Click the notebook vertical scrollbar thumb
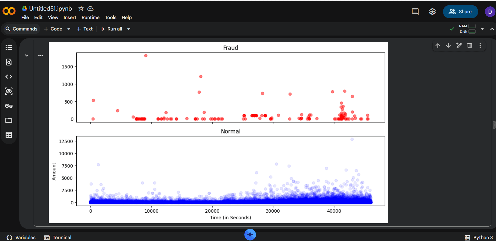This screenshot has height=241, width=496. click(494, 125)
